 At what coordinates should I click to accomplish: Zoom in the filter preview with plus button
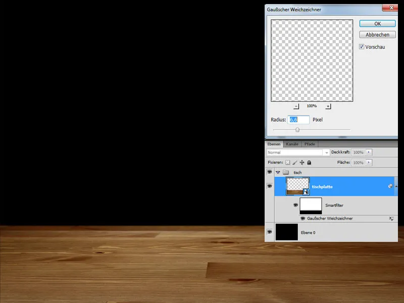[x=328, y=106]
